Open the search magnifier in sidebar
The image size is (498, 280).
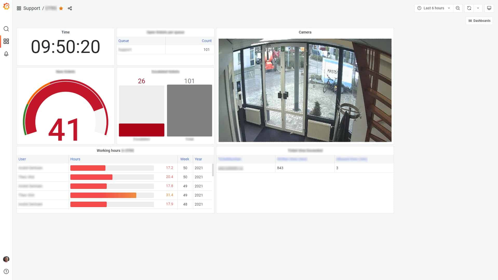(x=6, y=29)
